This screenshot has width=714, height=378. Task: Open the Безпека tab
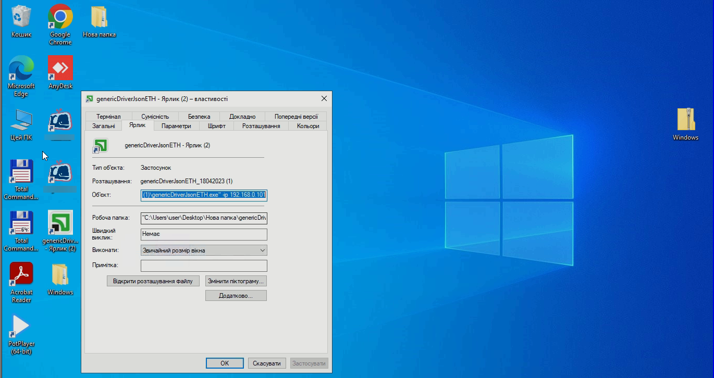point(199,117)
